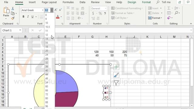This screenshot has width=194, height=109.
Task: Click the Wrap Text icon
Action: [x=83, y=8]
